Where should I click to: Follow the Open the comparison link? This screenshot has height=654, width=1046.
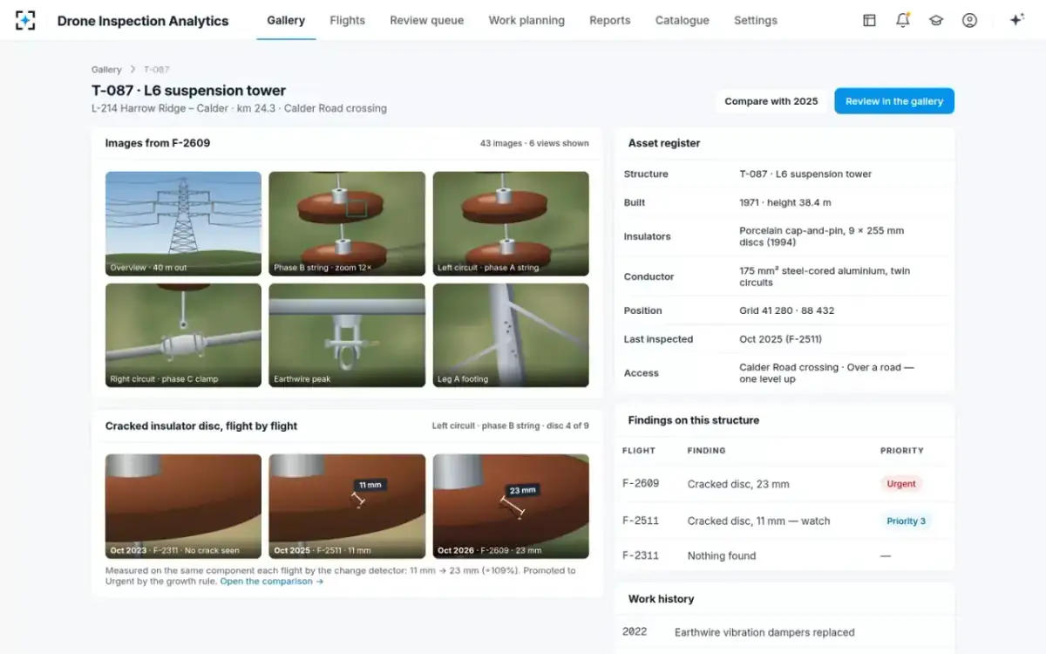pos(271,582)
